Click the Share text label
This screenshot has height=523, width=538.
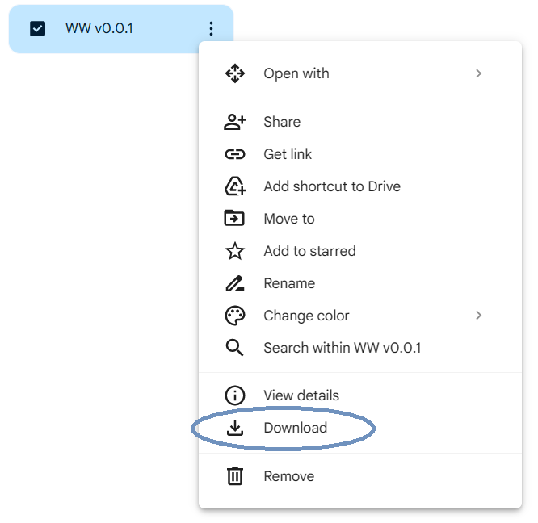pos(282,122)
